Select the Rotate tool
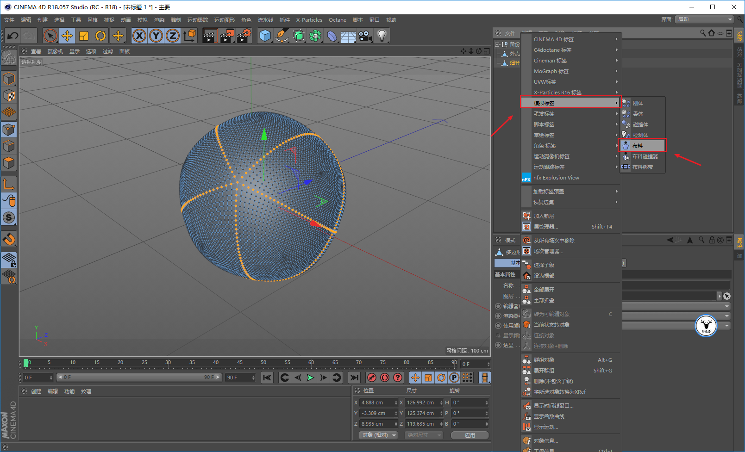This screenshot has width=745, height=452. 100,36
